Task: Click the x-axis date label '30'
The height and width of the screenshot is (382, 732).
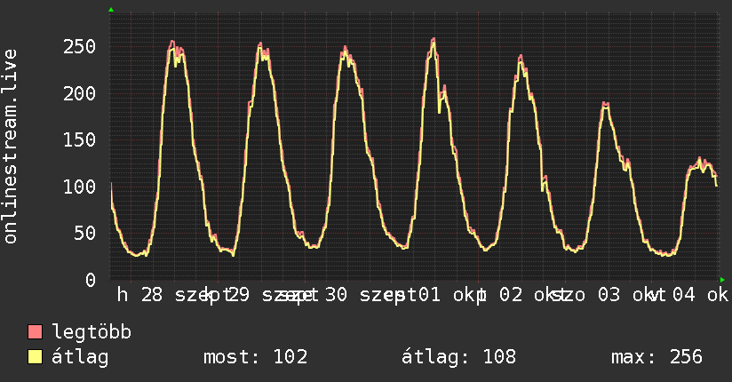Action: 336,295
